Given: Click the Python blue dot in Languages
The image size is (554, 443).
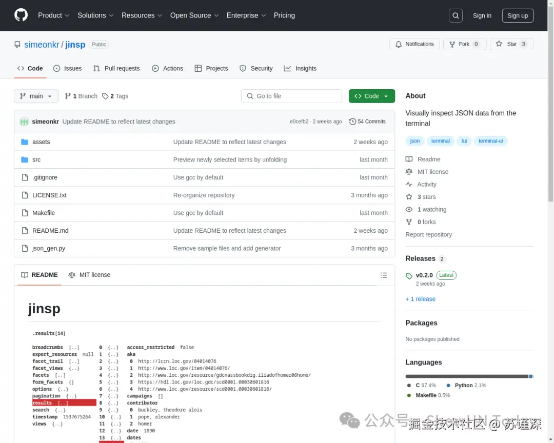Looking at the screenshot, I should pyautogui.click(x=448, y=386).
